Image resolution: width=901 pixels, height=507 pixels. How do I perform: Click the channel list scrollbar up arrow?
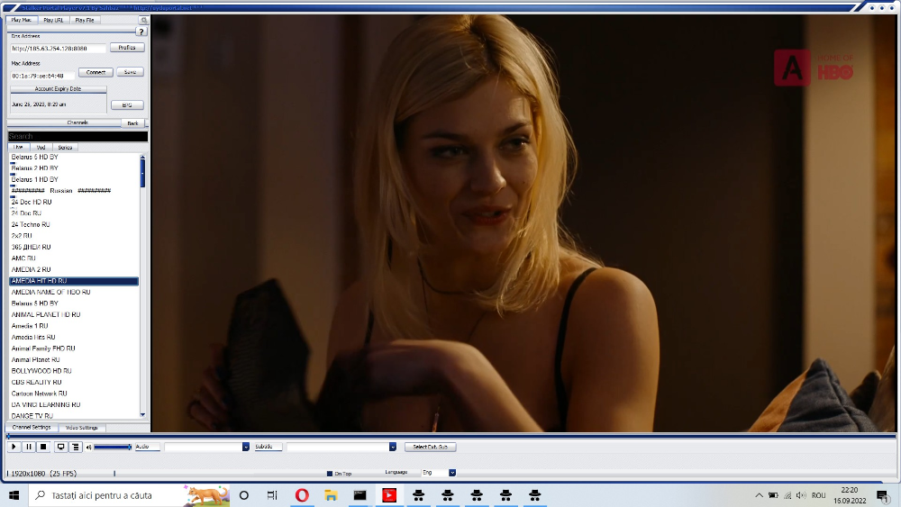[x=142, y=158]
